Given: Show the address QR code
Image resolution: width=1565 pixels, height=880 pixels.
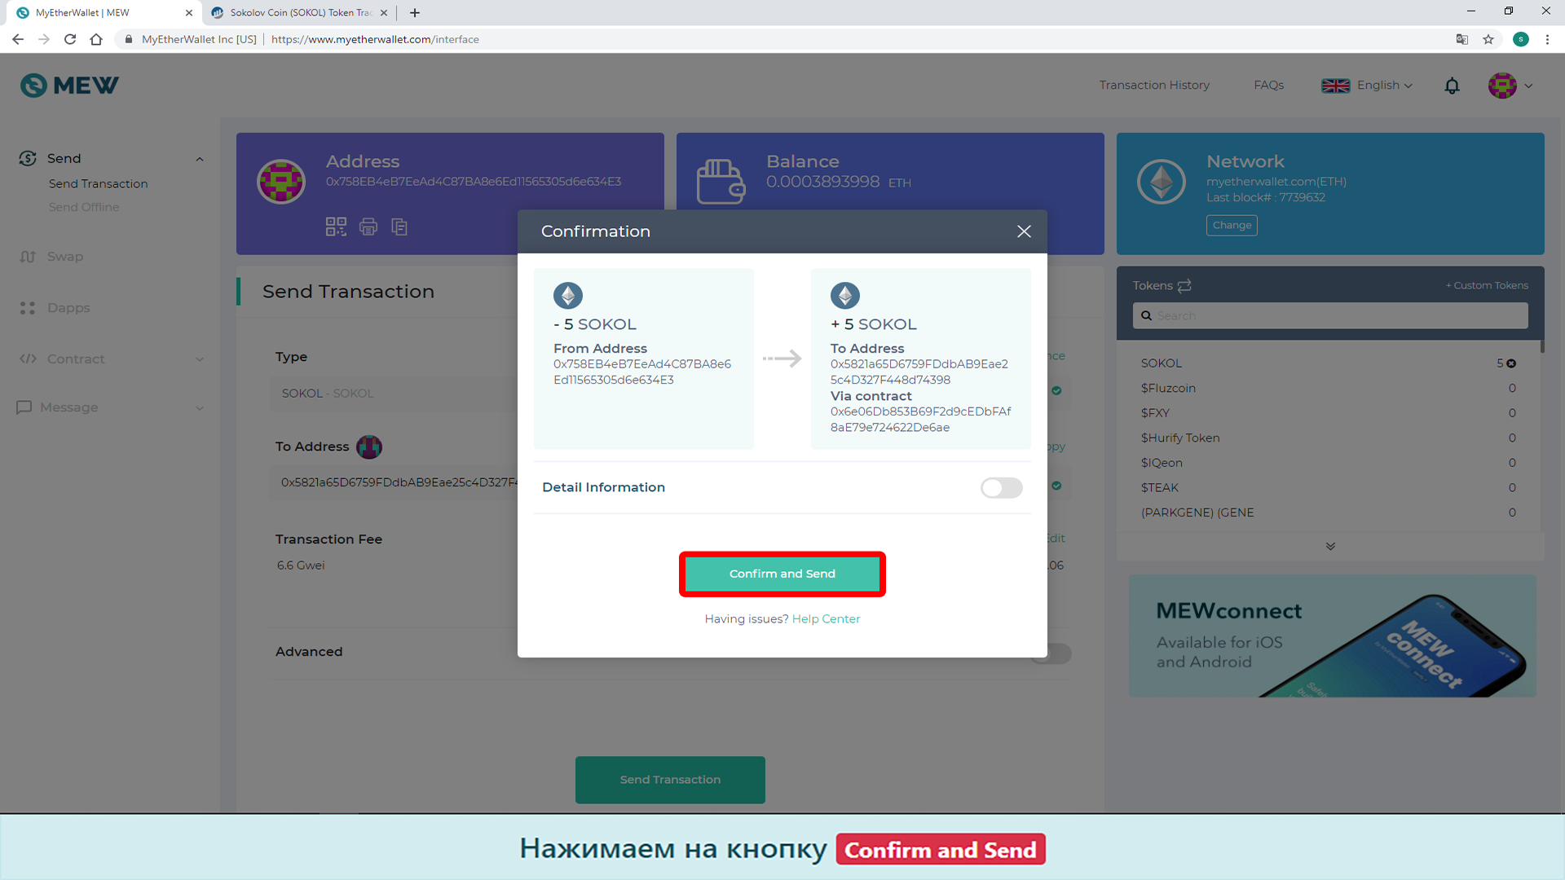Looking at the screenshot, I should coord(336,227).
